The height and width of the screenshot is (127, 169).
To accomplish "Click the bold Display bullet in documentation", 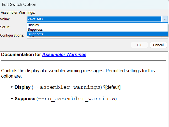I will tap(22, 87).
